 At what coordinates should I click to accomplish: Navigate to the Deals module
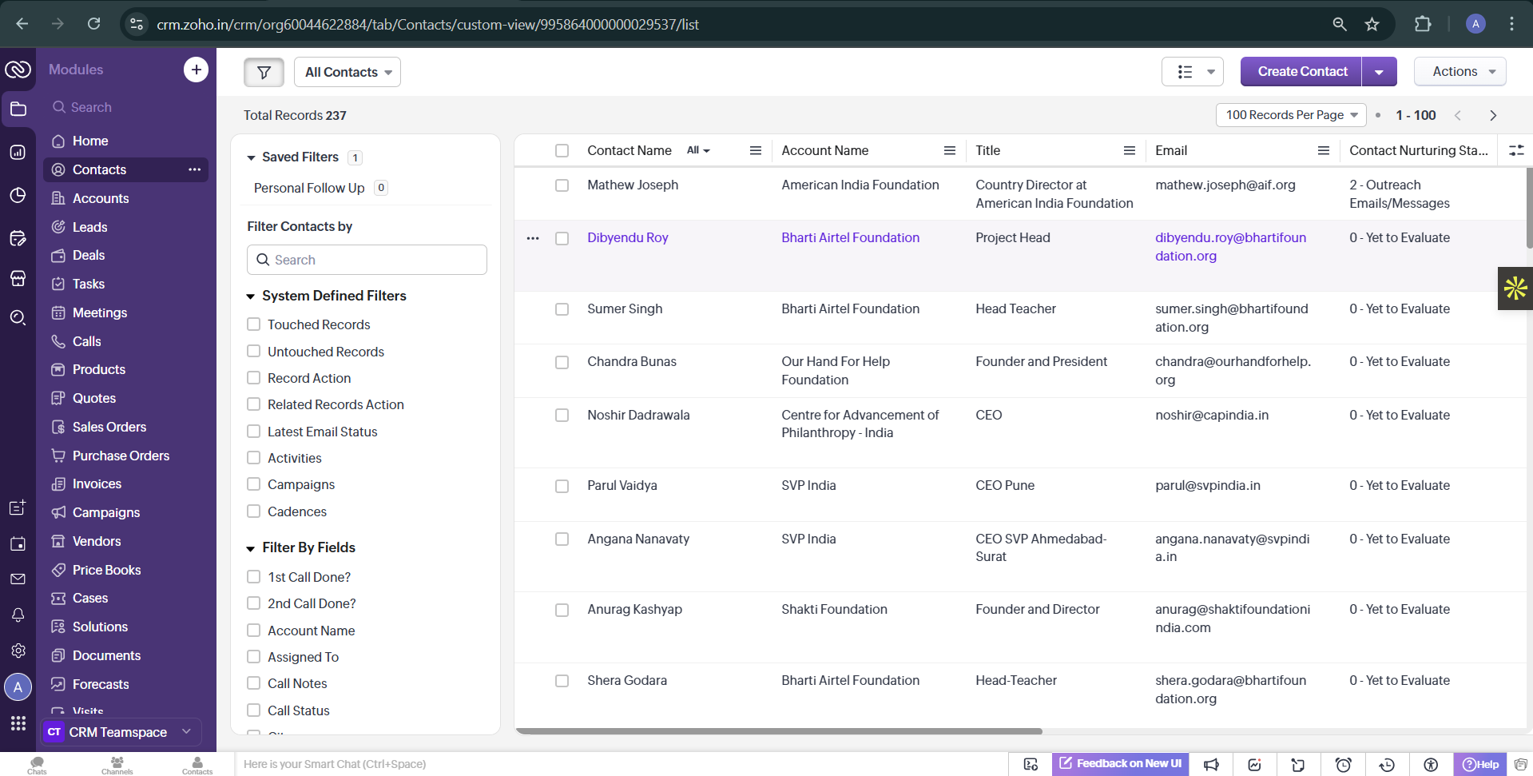(x=89, y=255)
